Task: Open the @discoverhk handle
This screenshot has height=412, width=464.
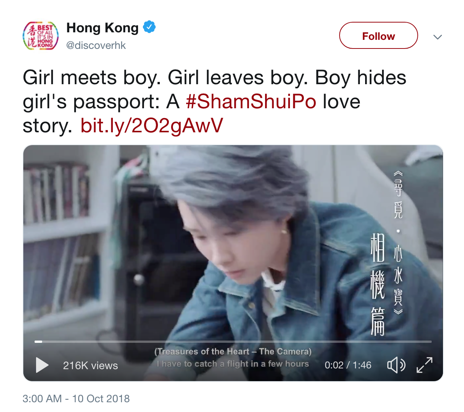Action: [x=96, y=45]
